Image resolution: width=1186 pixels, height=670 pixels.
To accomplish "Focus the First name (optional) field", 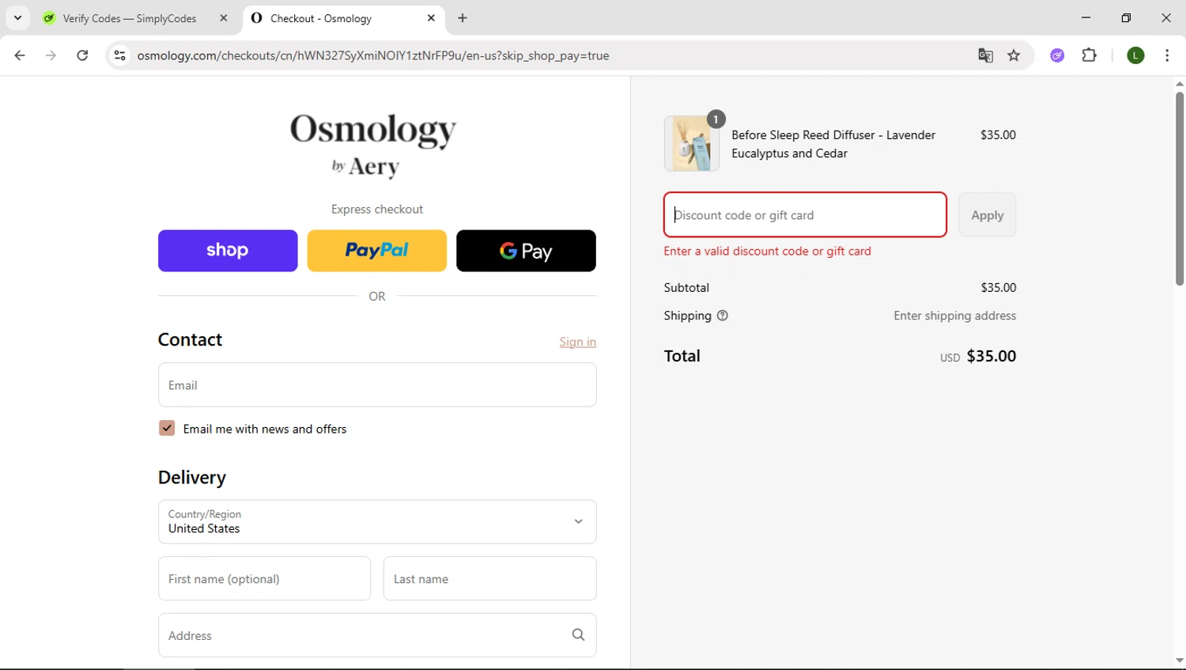I will coord(264,579).
